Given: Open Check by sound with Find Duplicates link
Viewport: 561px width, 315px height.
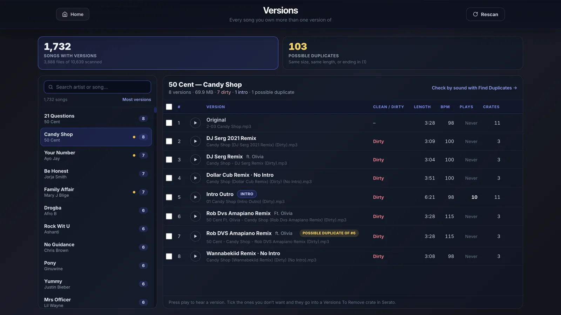Looking at the screenshot, I should [x=474, y=88].
